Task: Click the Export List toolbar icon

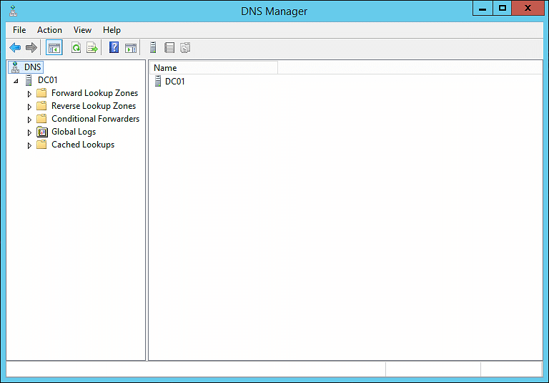Action: click(91, 48)
